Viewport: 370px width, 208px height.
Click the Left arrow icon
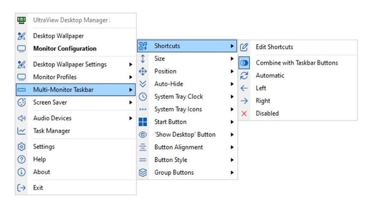[244, 88]
